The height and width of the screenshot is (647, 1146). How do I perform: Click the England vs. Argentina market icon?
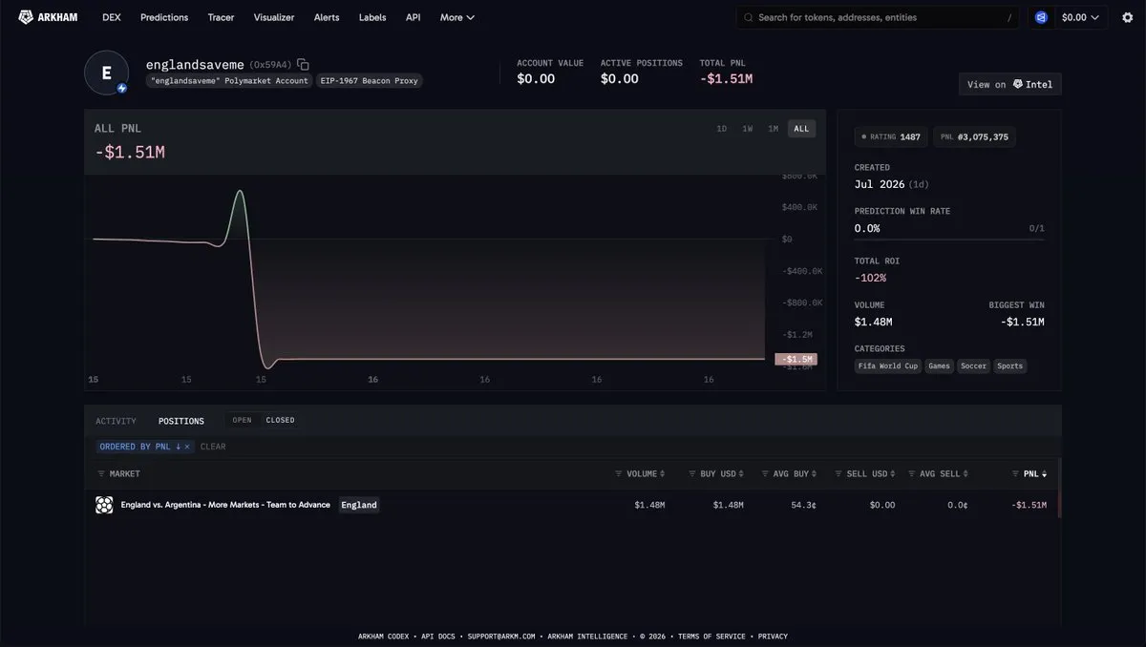[x=104, y=505]
